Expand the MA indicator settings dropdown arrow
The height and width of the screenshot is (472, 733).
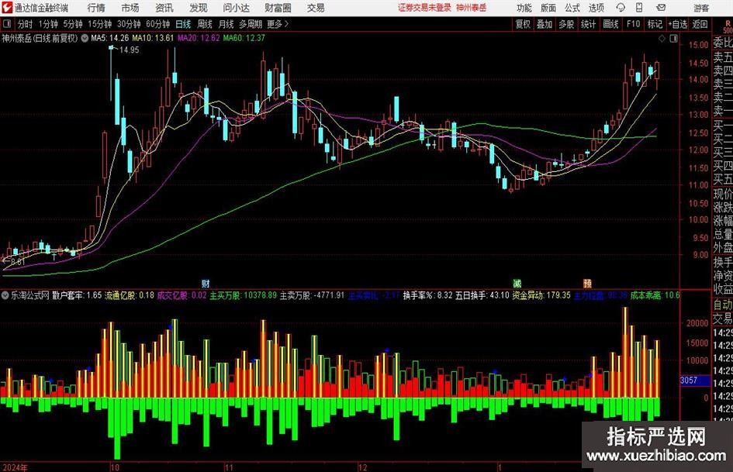click(85, 38)
